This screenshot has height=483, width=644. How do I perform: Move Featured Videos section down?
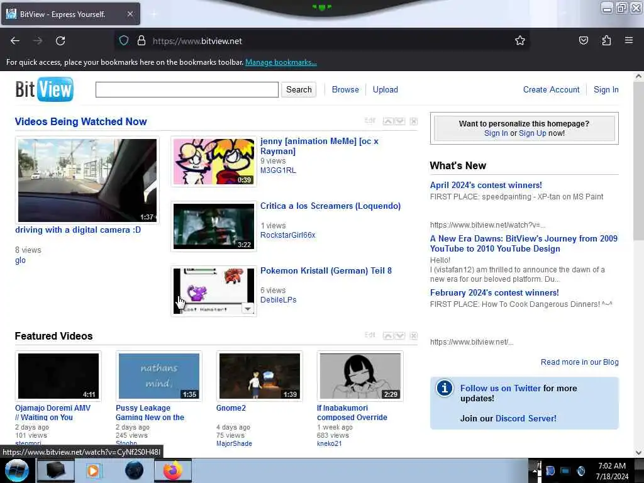399,336
